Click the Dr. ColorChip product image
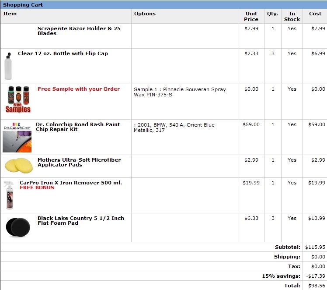This screenshot has height=290, width=327. click(17, 137)
